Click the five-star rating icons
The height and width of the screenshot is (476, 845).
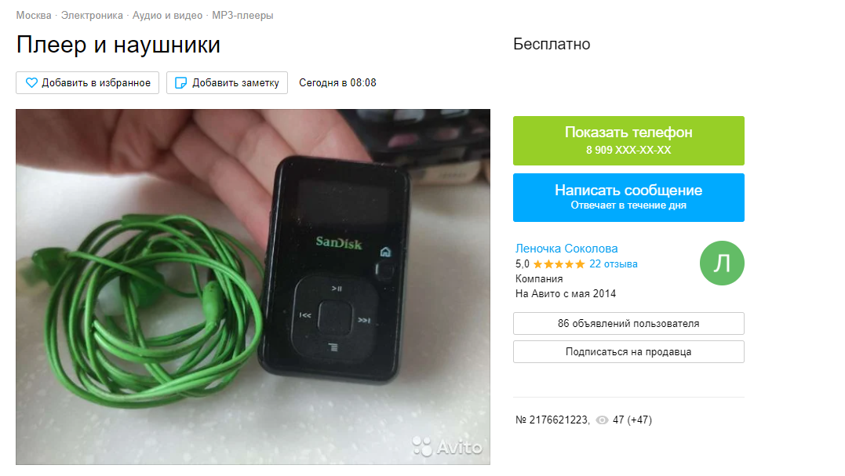[559, 263]
